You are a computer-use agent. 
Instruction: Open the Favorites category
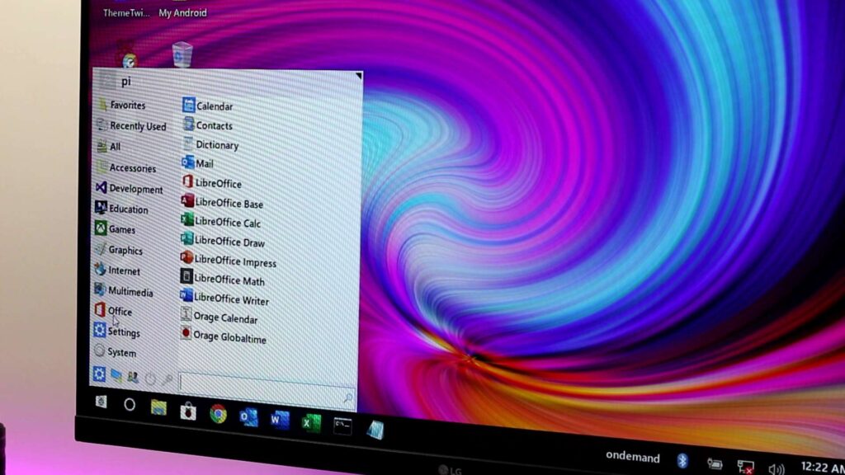(122, 105)
